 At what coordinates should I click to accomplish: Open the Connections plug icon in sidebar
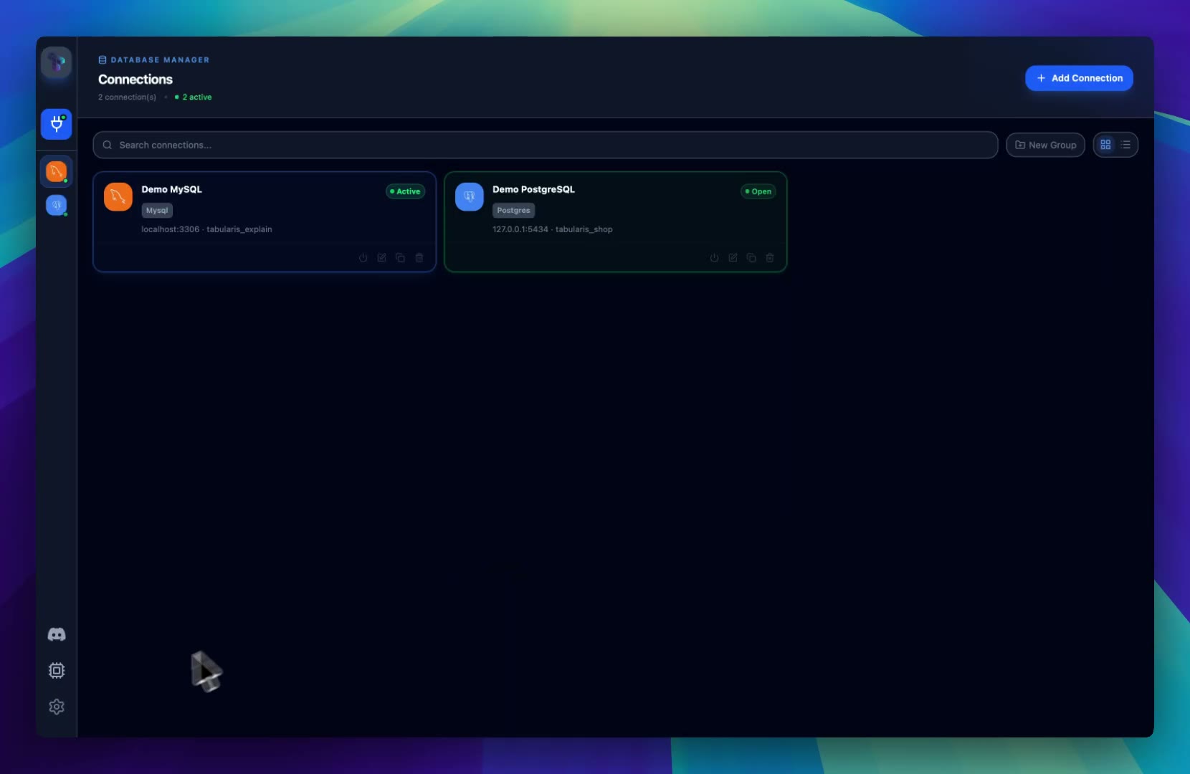pos(56,125)
